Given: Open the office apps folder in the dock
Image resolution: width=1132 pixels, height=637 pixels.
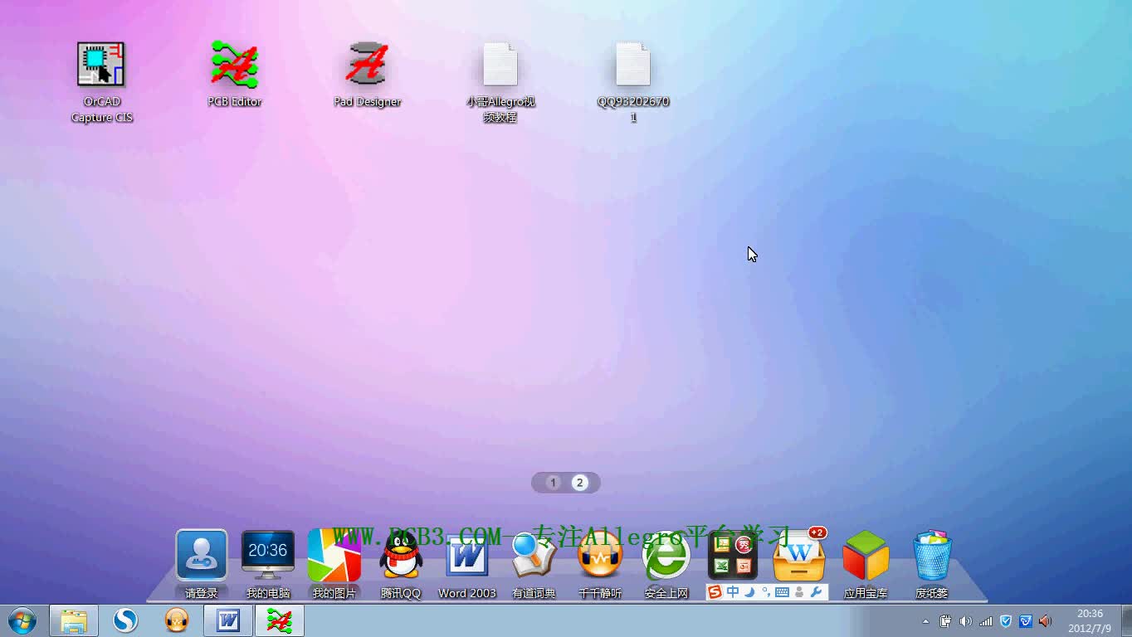Looking at the screenshot, I should (733, 556).
